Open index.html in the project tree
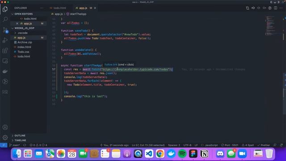The height and width of the screenshot is (161, 286). coord(24,47)
